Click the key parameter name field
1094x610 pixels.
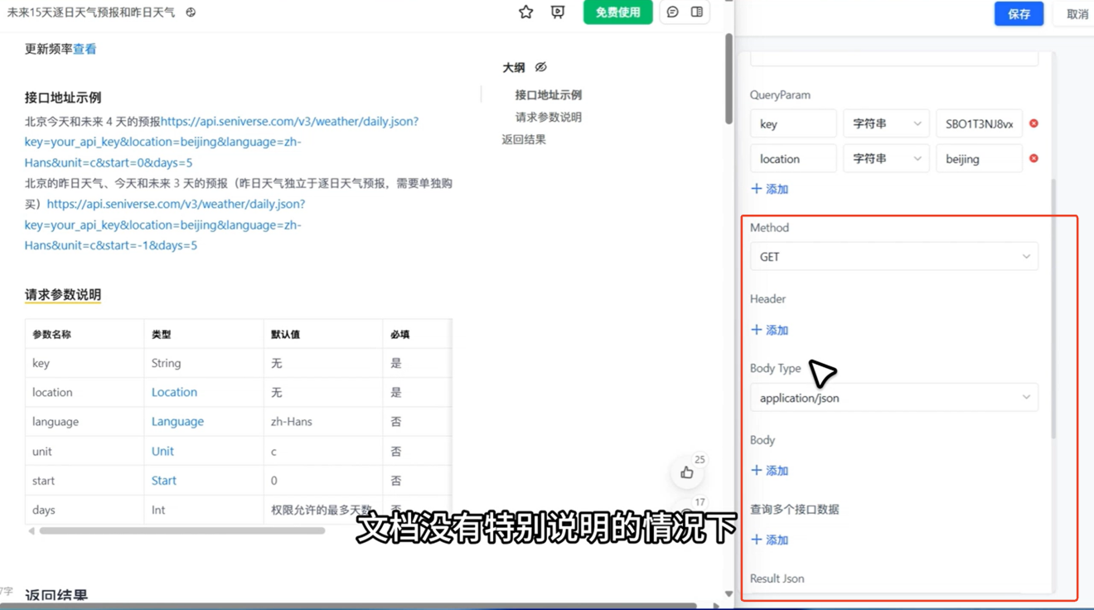click(x=793, y=123)
